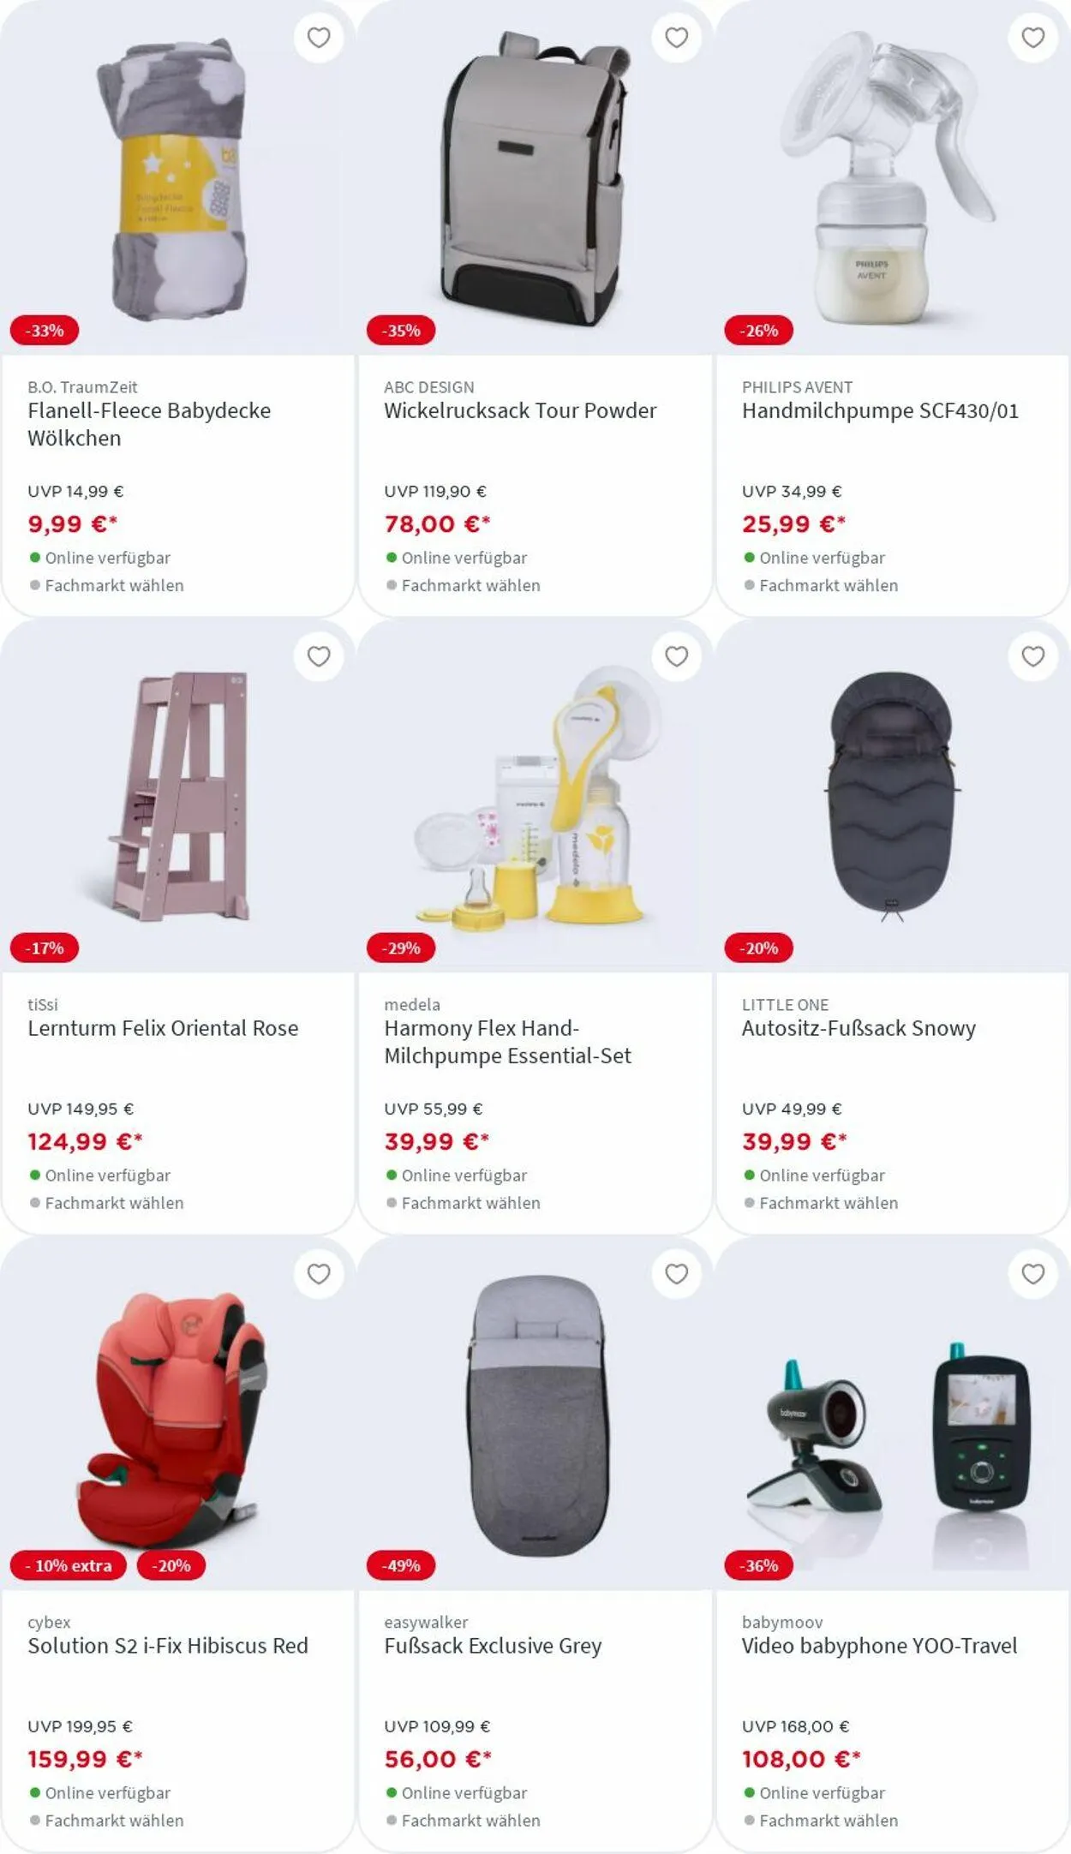Save Lernturm Felix Oriental Rose to wishlist
Viewport: 1071px width, 1854px height.
coord(319,656)
